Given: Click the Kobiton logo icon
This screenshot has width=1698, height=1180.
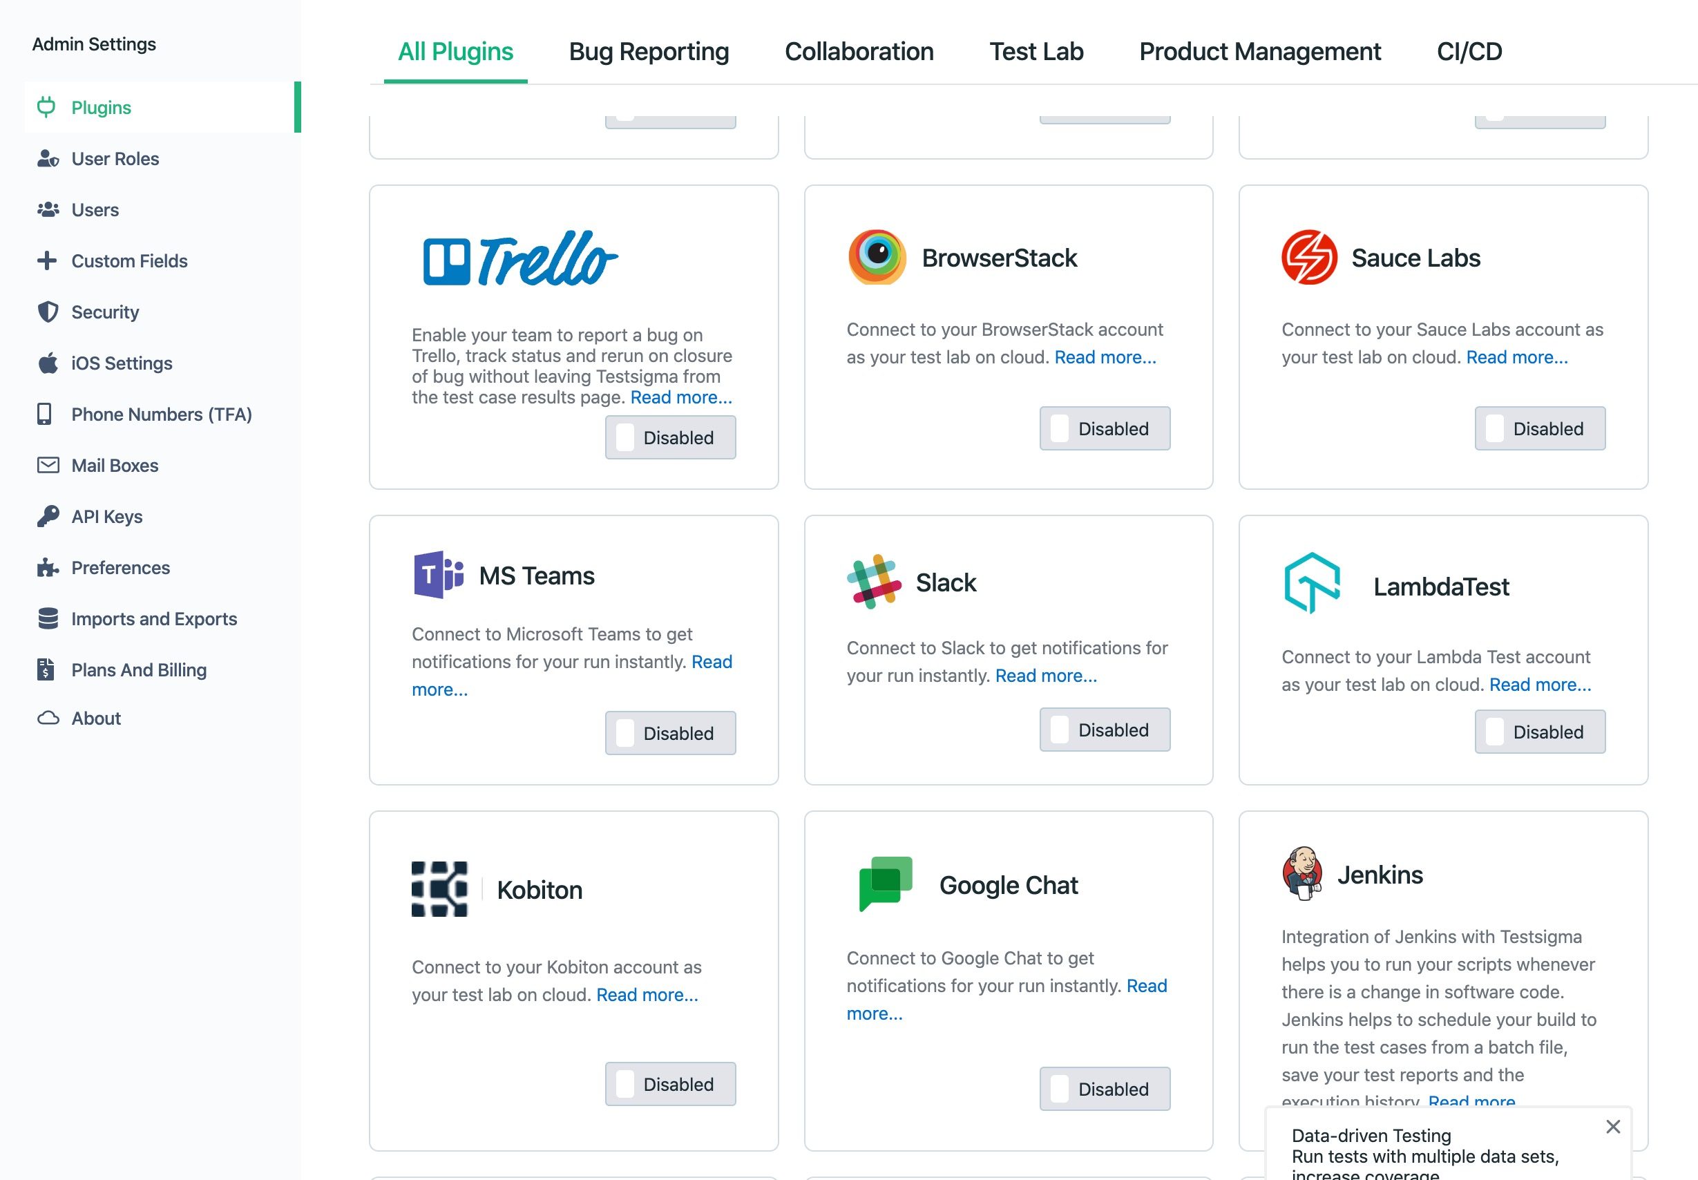Looking at the screenshot, I should tap(440, 888).
